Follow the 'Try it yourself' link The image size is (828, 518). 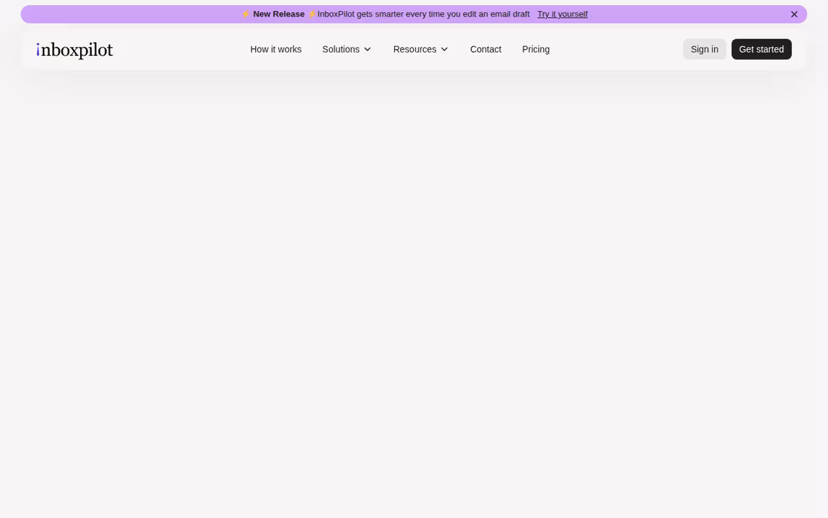[562, 14]
